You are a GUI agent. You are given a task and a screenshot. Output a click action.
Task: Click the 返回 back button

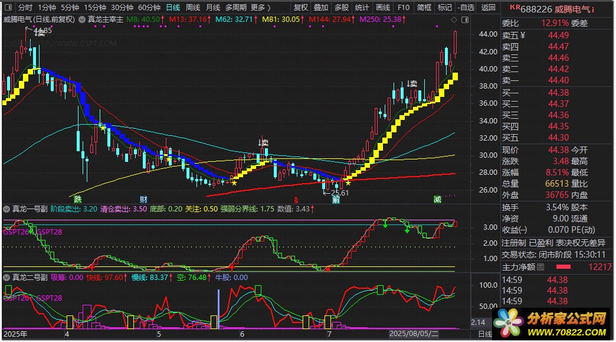pos(488,8)
